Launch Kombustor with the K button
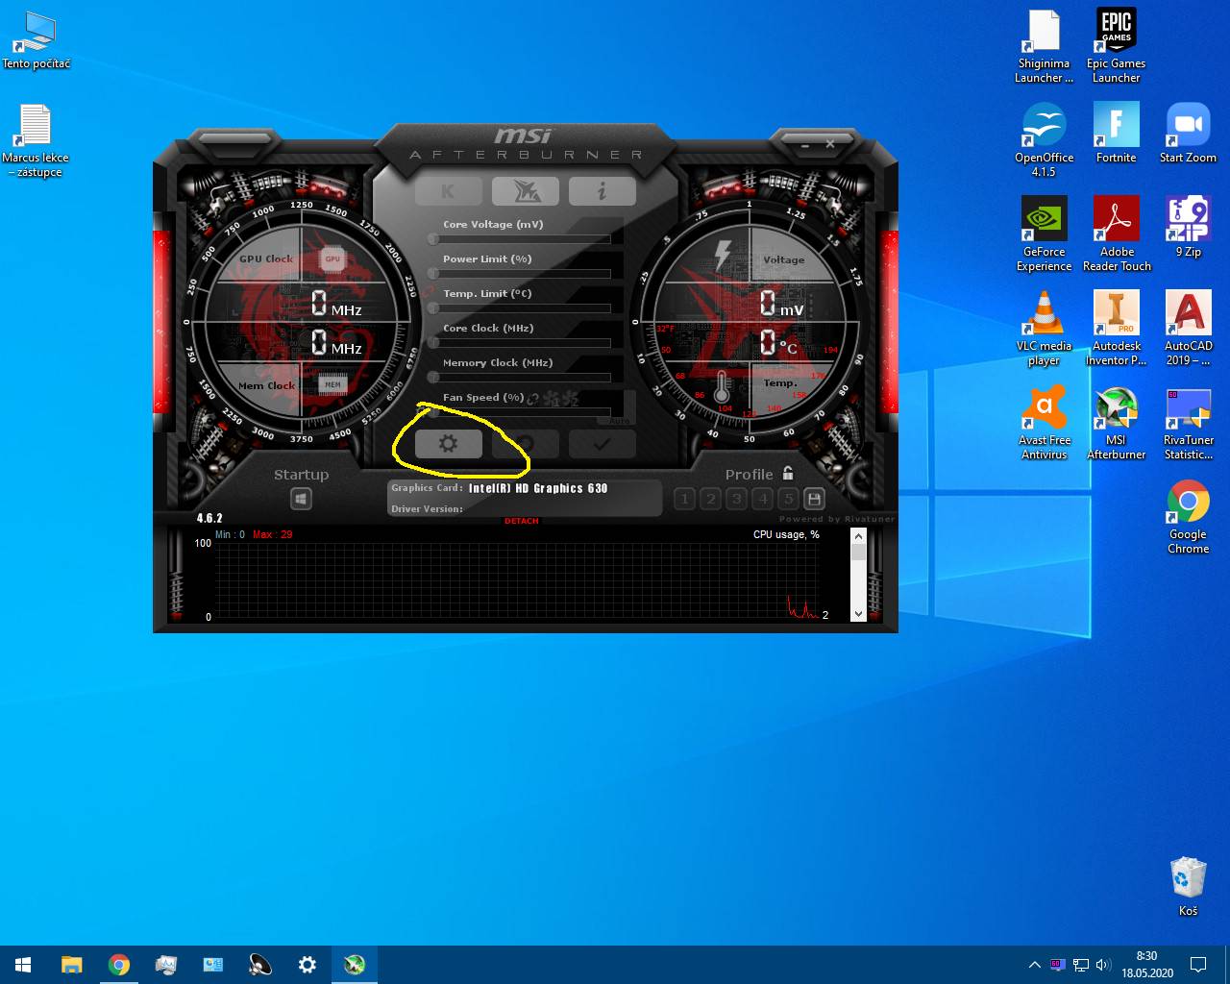The image size is (1230, 984). [449, 191]
